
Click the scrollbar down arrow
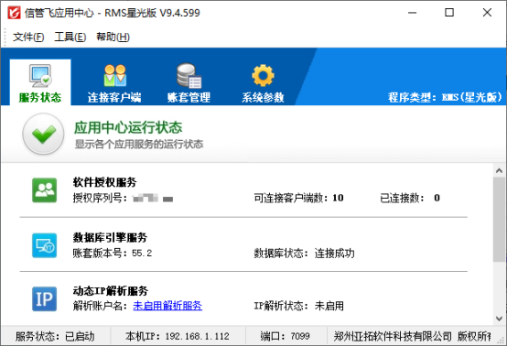coord(499,319)
